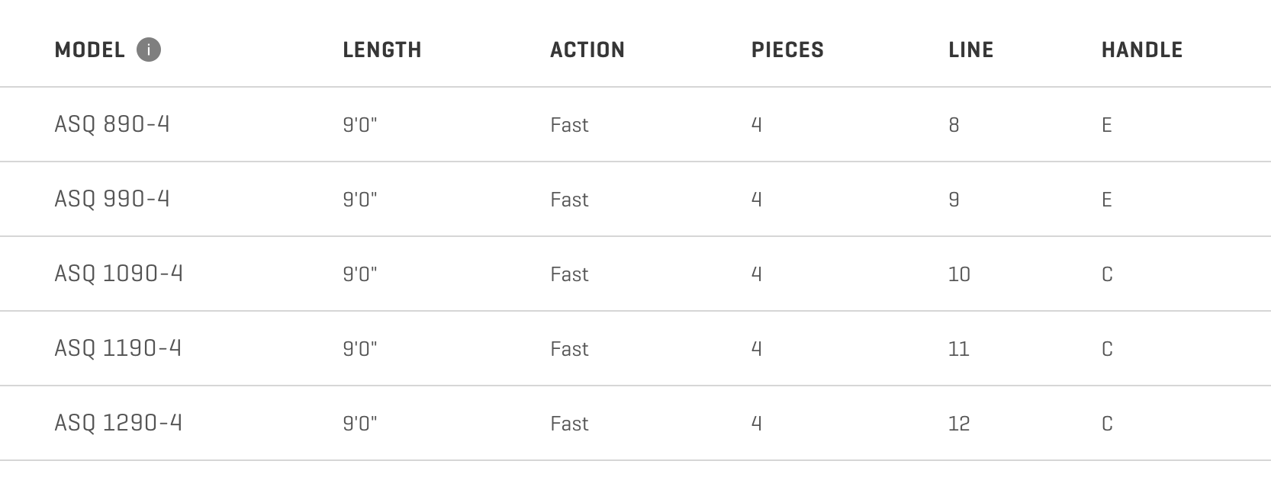
Task: Select the ASQ 890-4 model row
Action: [112, 124]
